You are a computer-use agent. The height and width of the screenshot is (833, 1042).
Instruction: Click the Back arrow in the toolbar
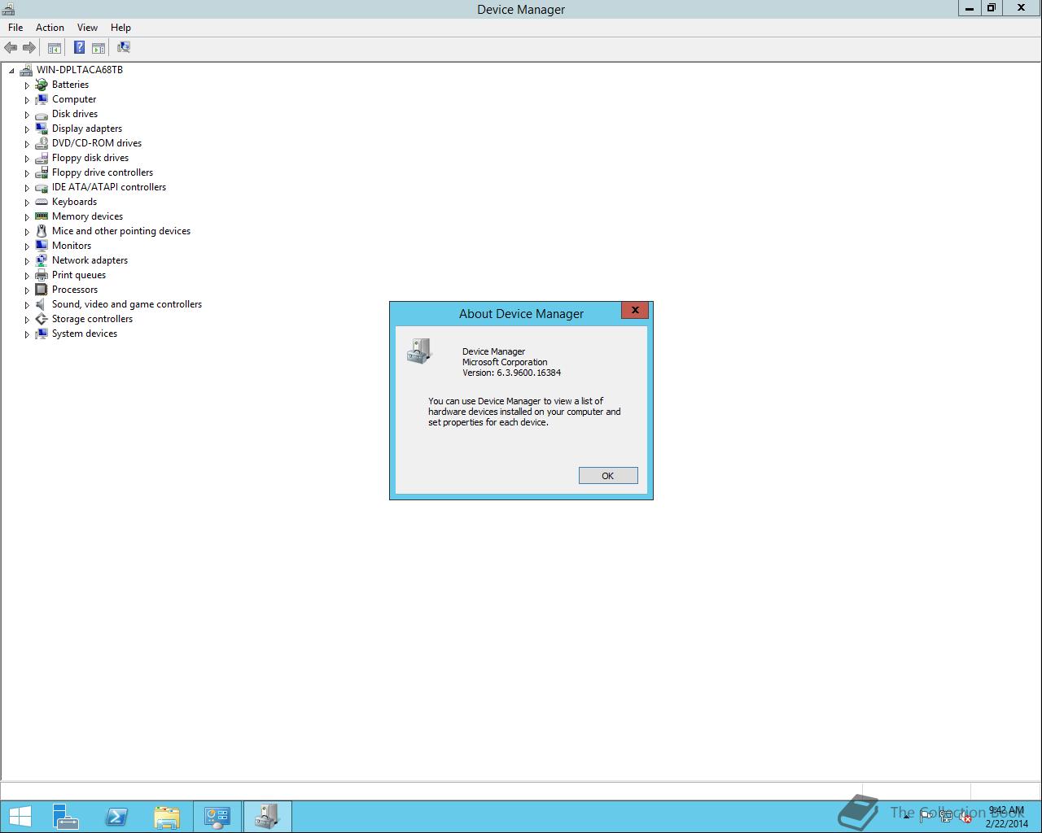pyautogui.click(x=11, y=48)
